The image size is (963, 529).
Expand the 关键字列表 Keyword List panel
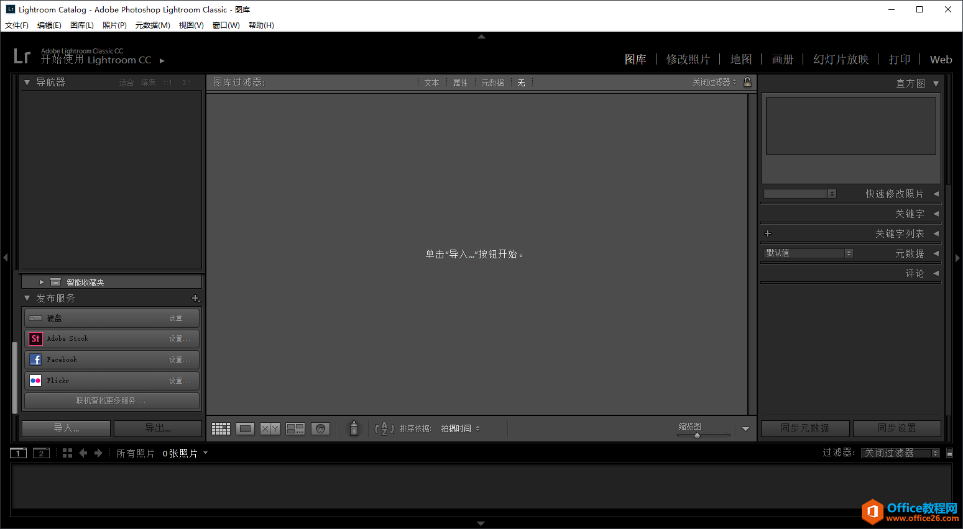tap(936, 233)
